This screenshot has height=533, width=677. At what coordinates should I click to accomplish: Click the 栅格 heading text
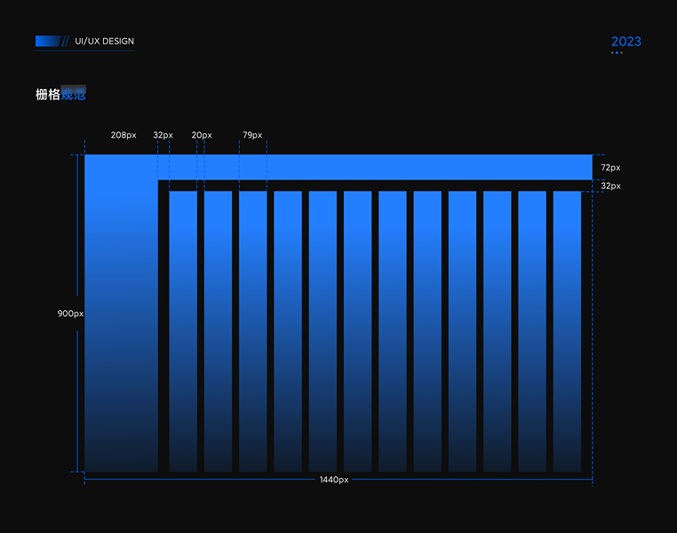pos(48,94)
